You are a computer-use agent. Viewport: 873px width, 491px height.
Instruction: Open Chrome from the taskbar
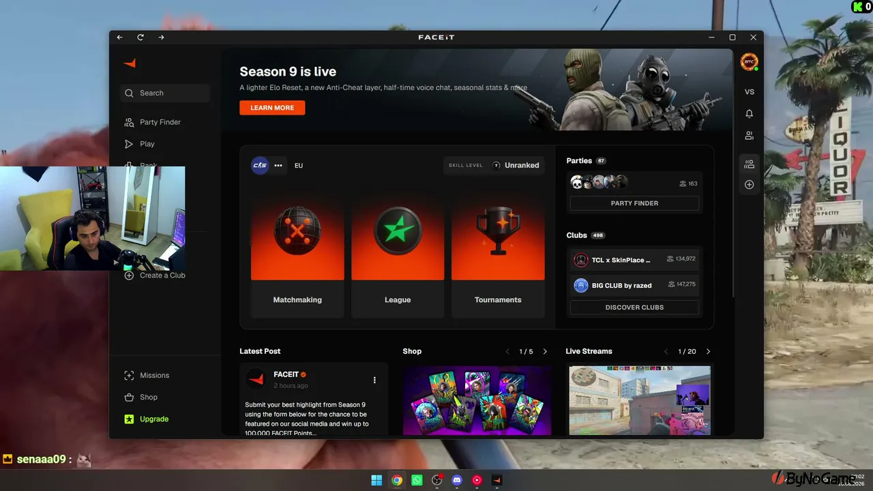tap(397, 480)
